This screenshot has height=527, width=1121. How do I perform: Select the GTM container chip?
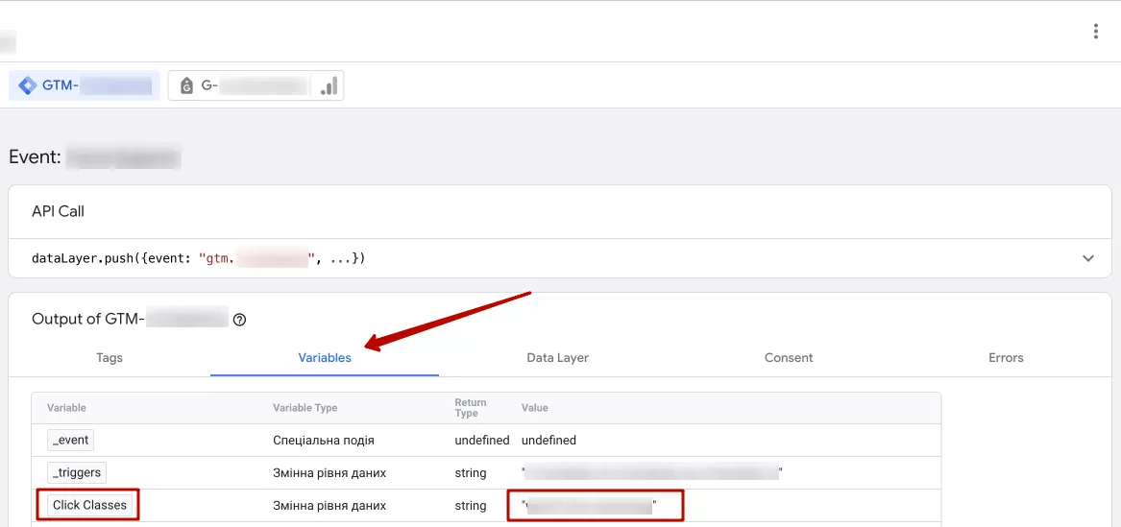click(85, 85)
